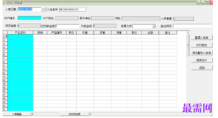This screenshot has height=118, width=218.
Task: Click the 地址 field
Action: click(x=141, y=18)
